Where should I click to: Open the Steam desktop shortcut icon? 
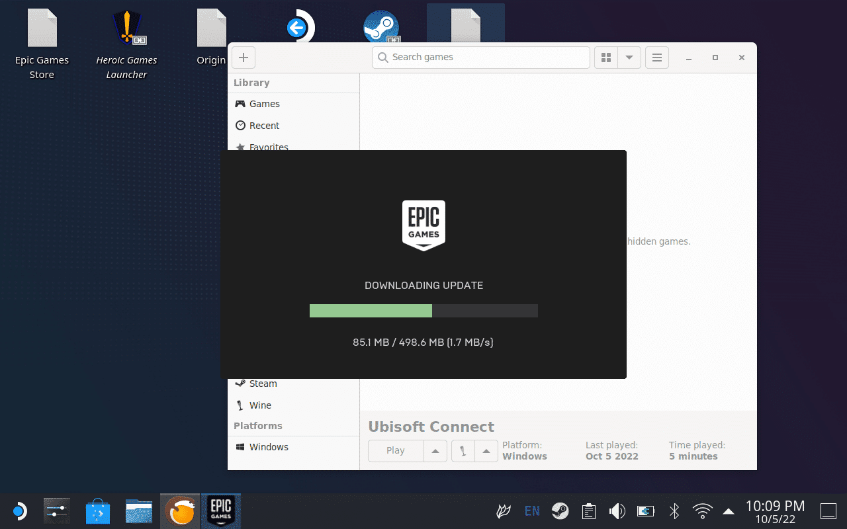[x=381, y=28]
